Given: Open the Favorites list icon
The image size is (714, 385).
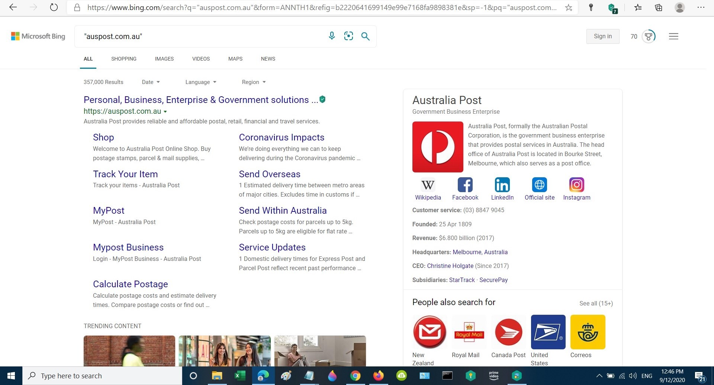Looking at the screenshot, I should tap(638, 7).
